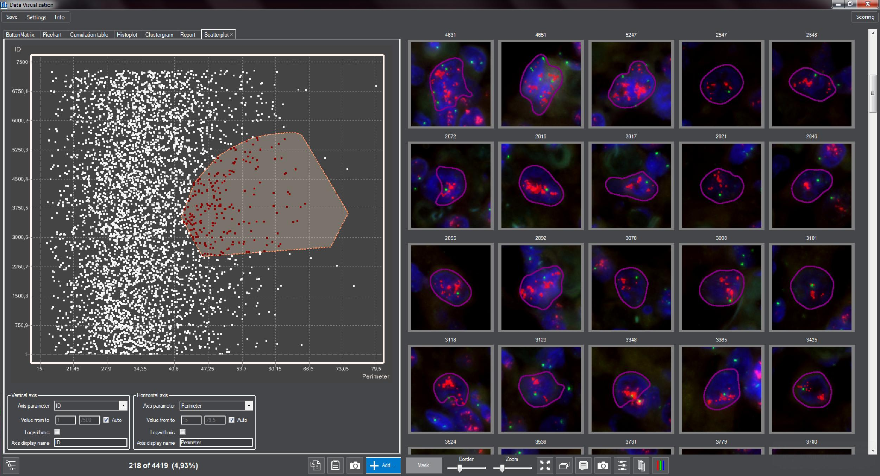Switch to the Histoplot tab
The height and width of the screenshot is (476, 880).
(127, 35)
